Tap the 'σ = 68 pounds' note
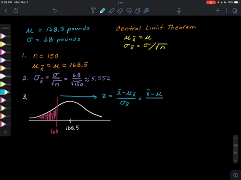 pos(54,40)
